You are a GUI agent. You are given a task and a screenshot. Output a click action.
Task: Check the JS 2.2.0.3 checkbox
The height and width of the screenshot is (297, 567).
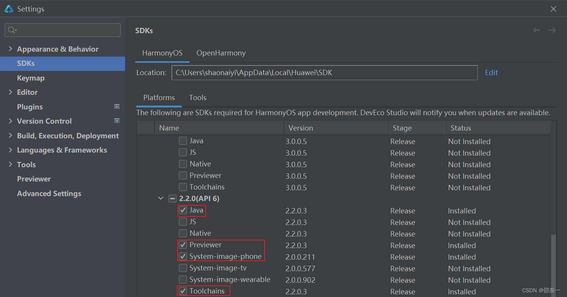183,222
